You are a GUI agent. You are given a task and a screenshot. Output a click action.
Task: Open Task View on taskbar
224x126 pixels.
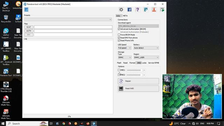coord(51,124)
